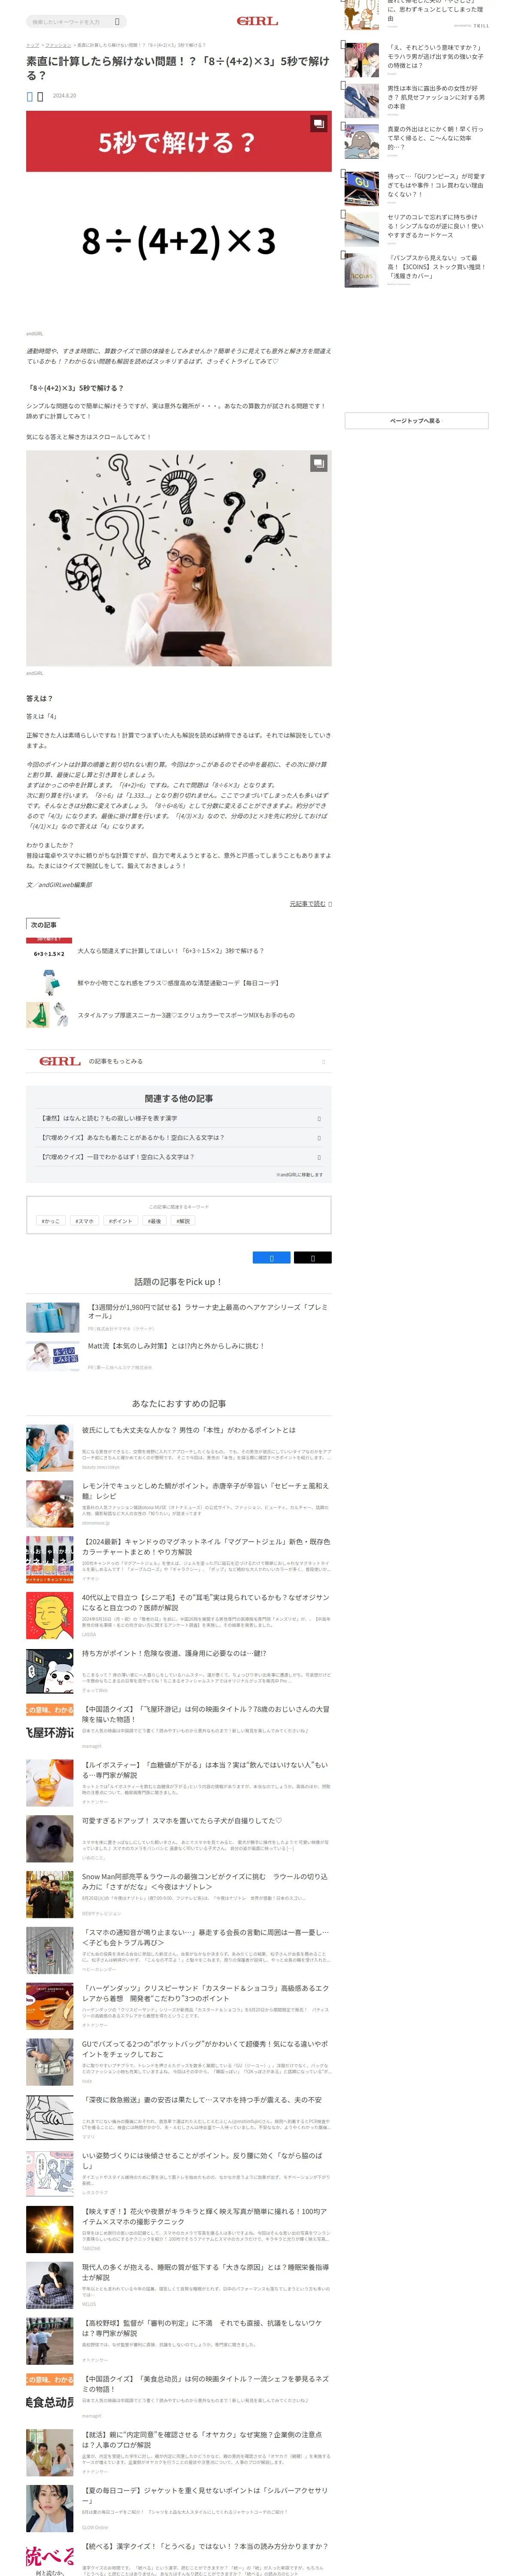
Task: Open the 【ルイボスティー】血糖値が下がる article
Action: tap(205, 1771)
